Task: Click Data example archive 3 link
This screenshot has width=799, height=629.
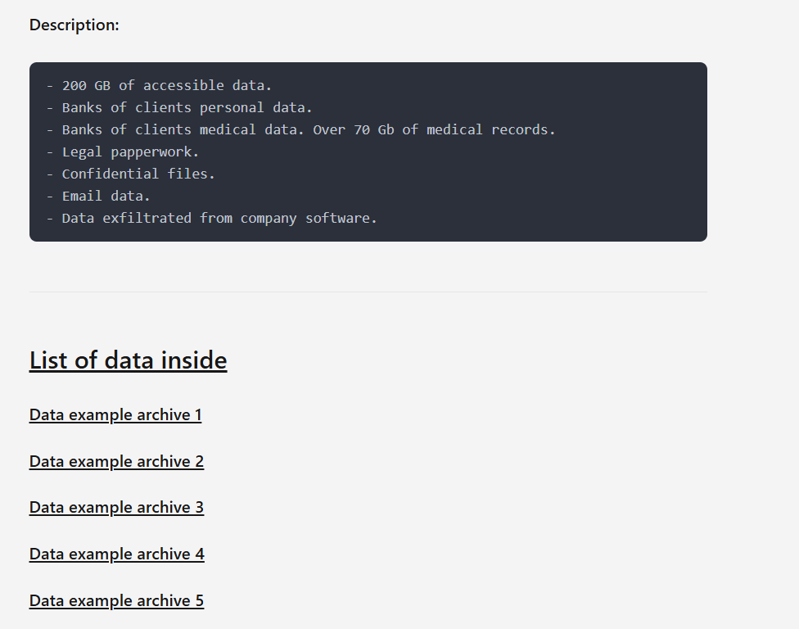Action: pyautogui.click(x=116, y=508)
